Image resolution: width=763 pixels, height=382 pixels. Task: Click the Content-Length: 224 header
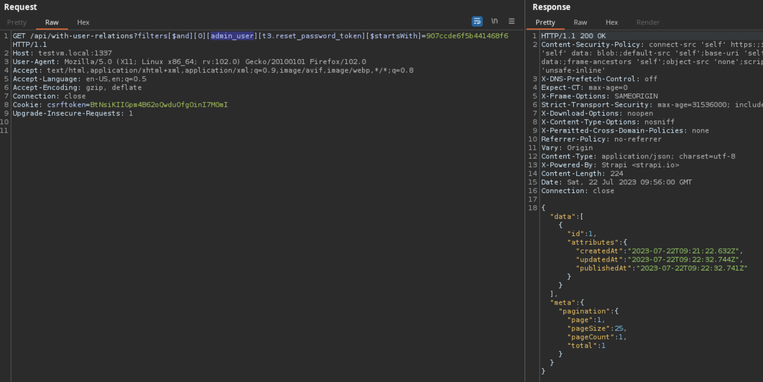pos(582,173)
